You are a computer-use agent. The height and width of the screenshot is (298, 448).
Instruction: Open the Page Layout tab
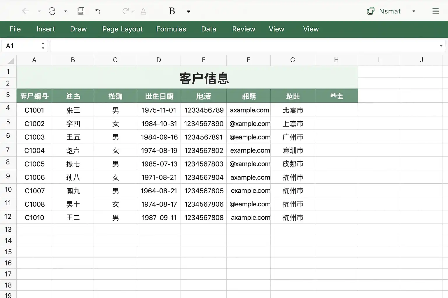point(122,29)
